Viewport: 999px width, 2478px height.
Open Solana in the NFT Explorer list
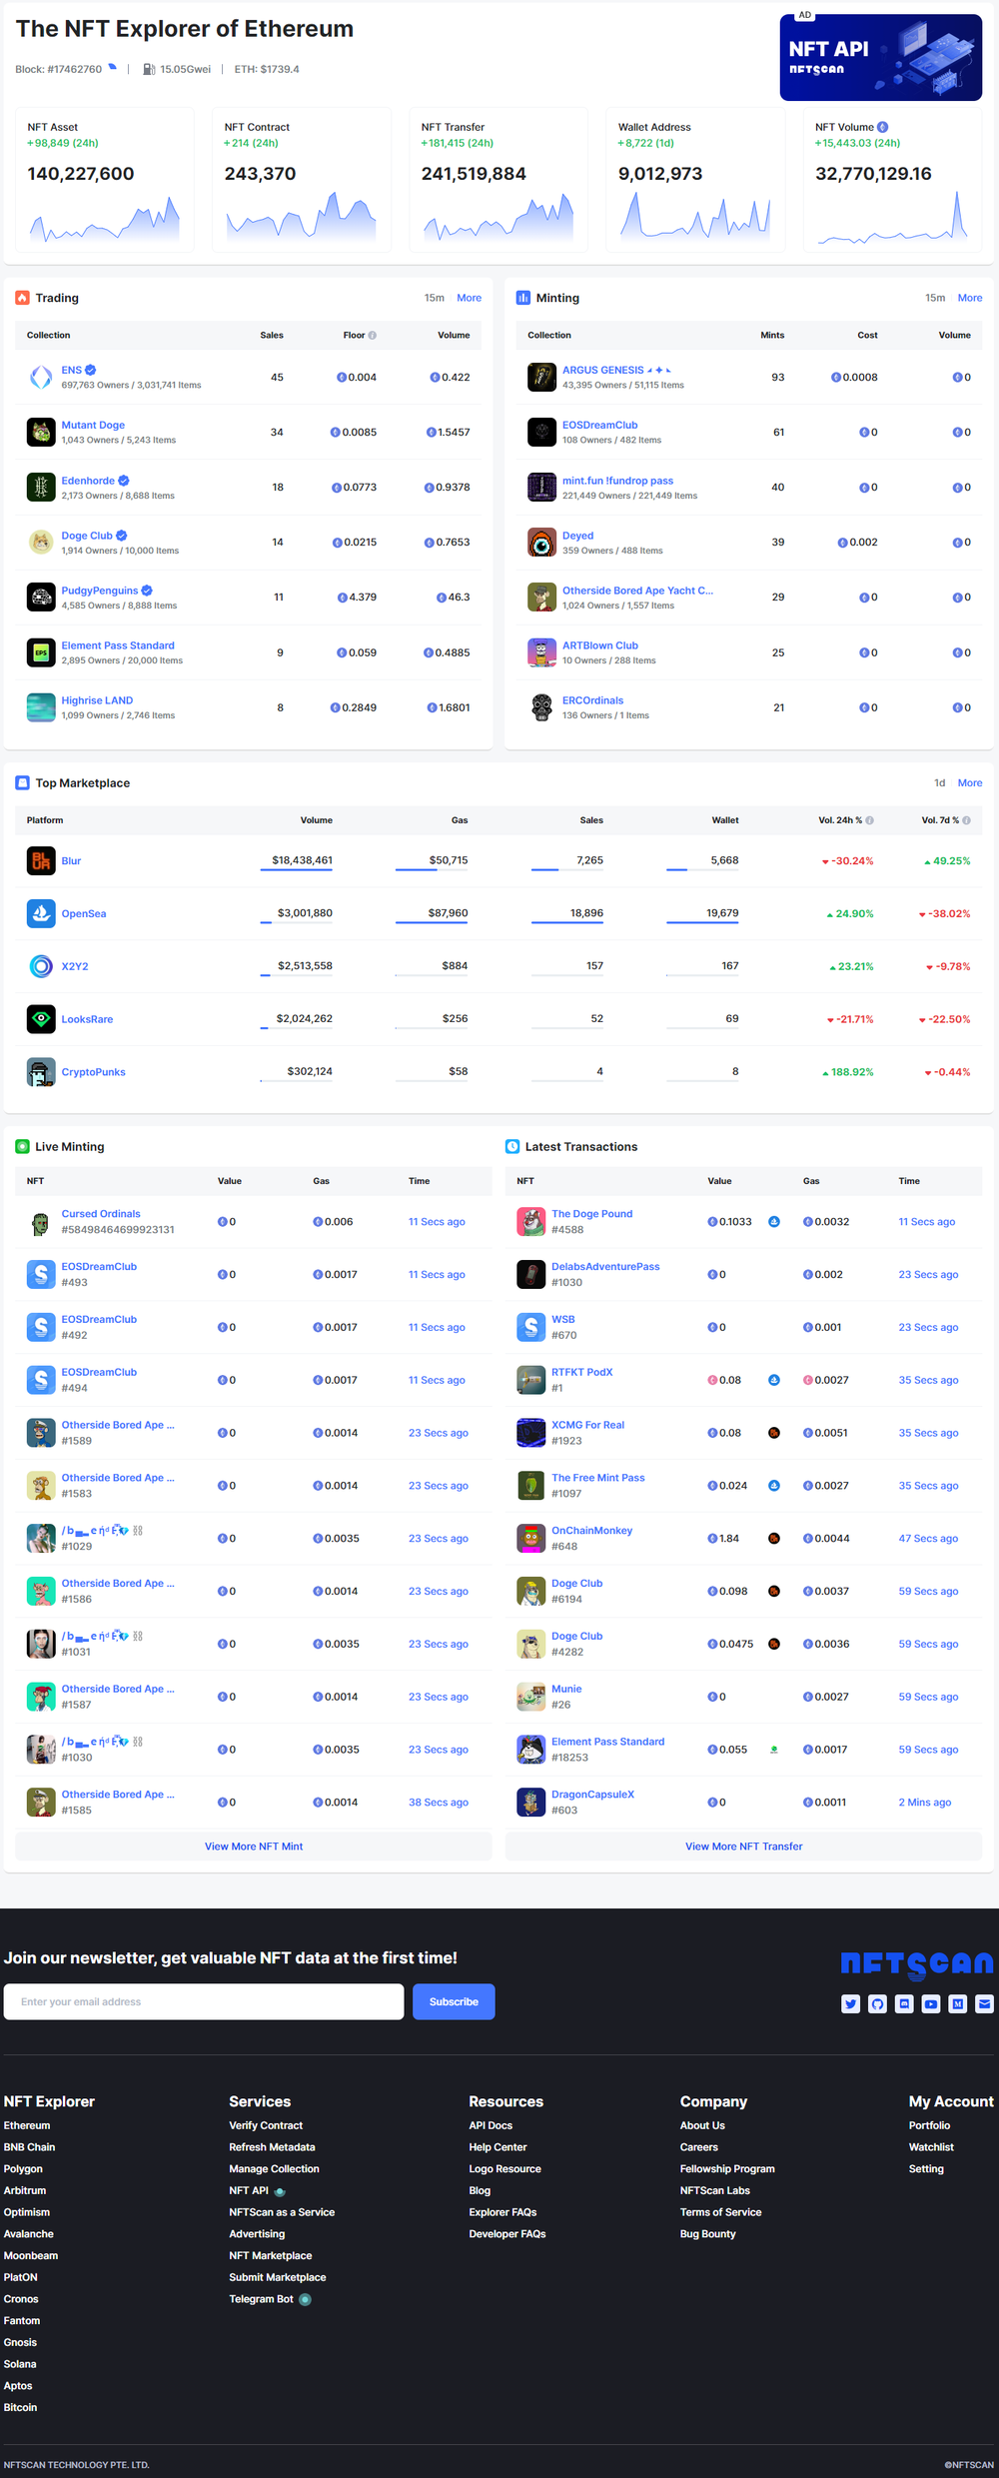(x=20, y=2364)
